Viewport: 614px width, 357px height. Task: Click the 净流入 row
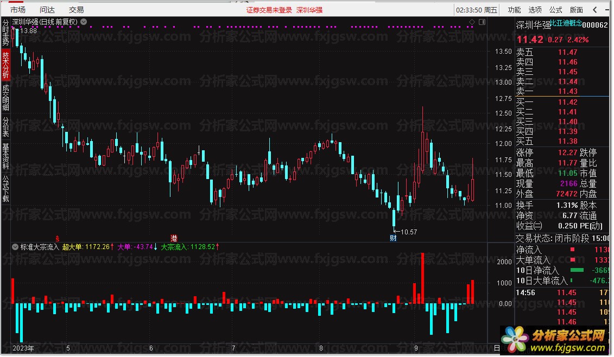562,250
